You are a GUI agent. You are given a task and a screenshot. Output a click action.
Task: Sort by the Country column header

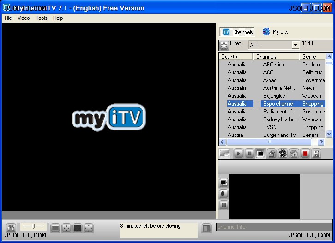tap(236, 57)
